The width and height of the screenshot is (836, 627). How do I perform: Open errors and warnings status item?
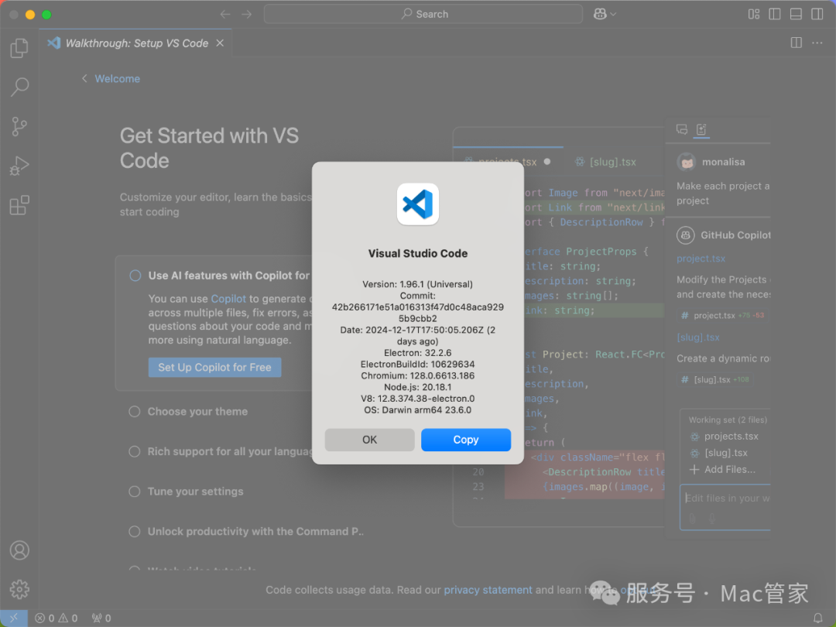(x=56, y=618)
